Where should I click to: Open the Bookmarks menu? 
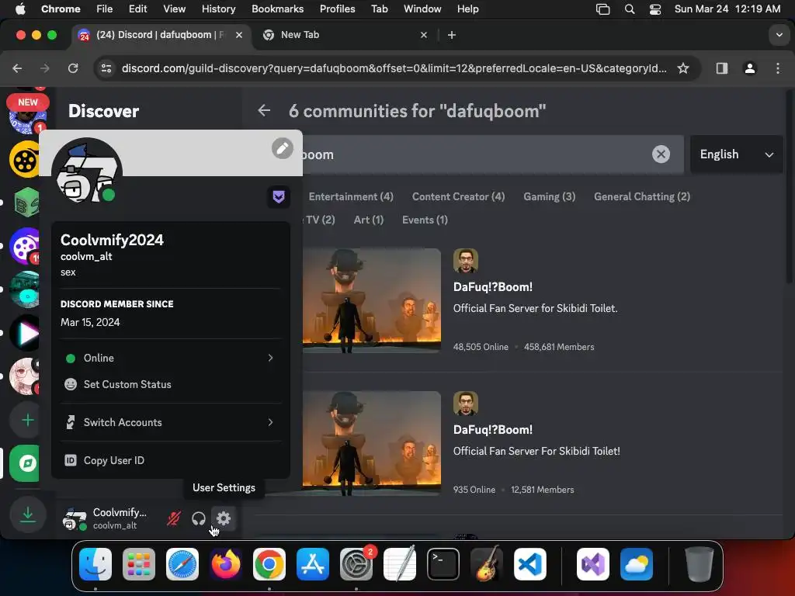pos(277,9)
